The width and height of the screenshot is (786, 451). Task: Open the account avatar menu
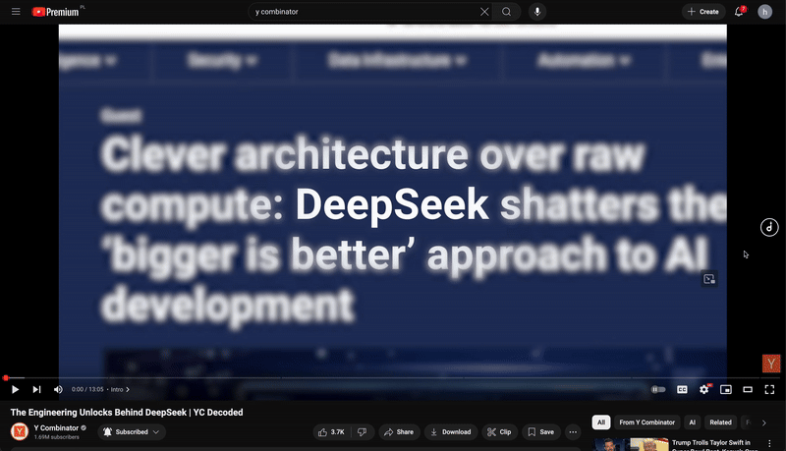[764, 12]
